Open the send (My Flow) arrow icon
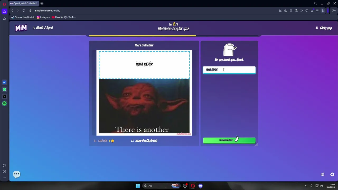Viewport: 338px width, 190px height. [x=302, y=11]
